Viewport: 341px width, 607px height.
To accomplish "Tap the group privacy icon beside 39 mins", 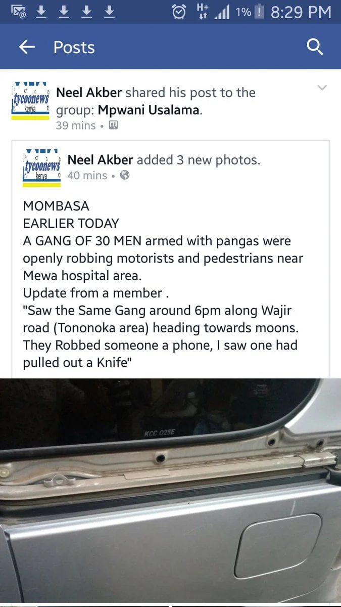I will (114, 125).
